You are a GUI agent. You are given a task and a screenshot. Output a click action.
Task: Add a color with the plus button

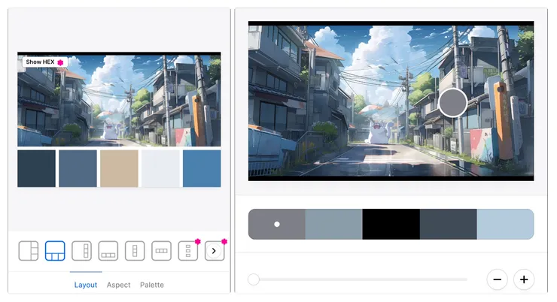pyautogui.click(x=524, y=279)
